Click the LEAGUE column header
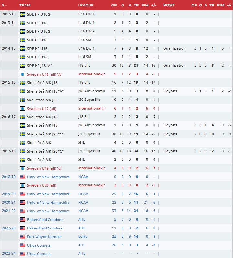The height and width of the screenshot is (258, 233). pos(86,5)
